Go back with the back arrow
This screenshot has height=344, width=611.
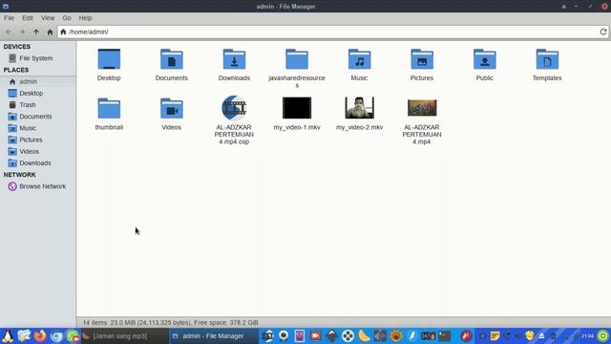[9, 32]
